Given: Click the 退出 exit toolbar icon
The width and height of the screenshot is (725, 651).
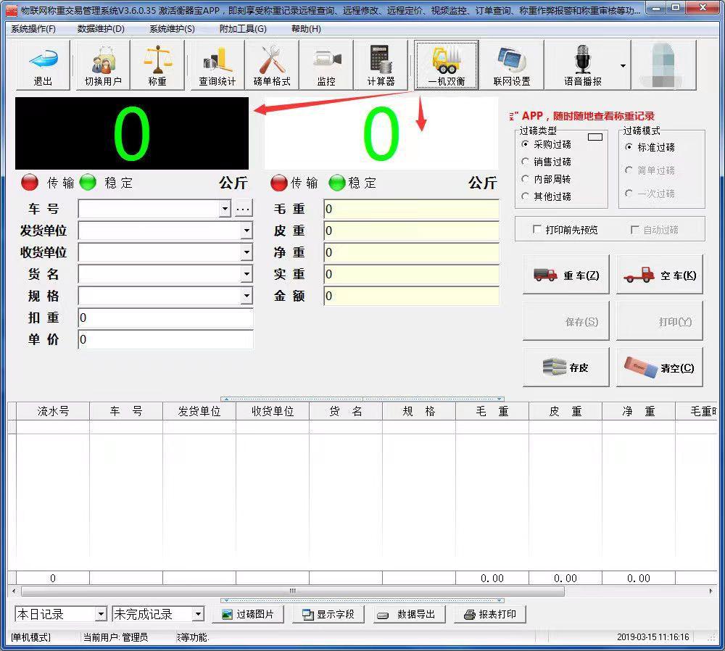Looking at the screenshot, I should coord(43,65).
